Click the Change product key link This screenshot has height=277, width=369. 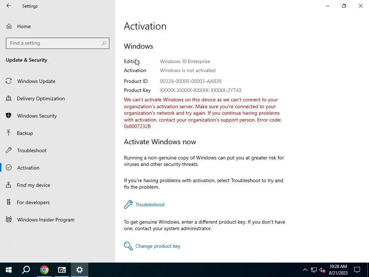pyautogui.click(x=158, y=246)
